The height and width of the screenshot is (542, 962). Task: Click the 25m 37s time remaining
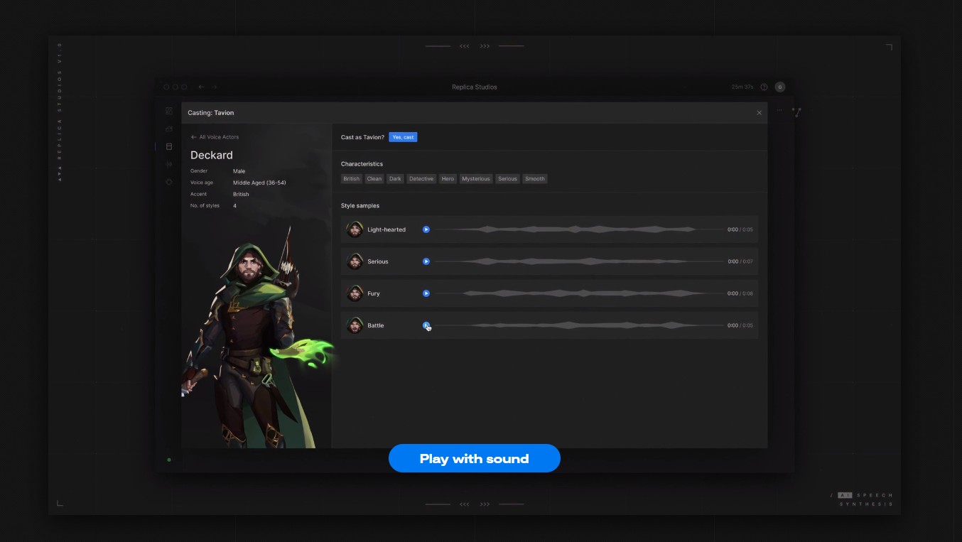pos(742,87)
